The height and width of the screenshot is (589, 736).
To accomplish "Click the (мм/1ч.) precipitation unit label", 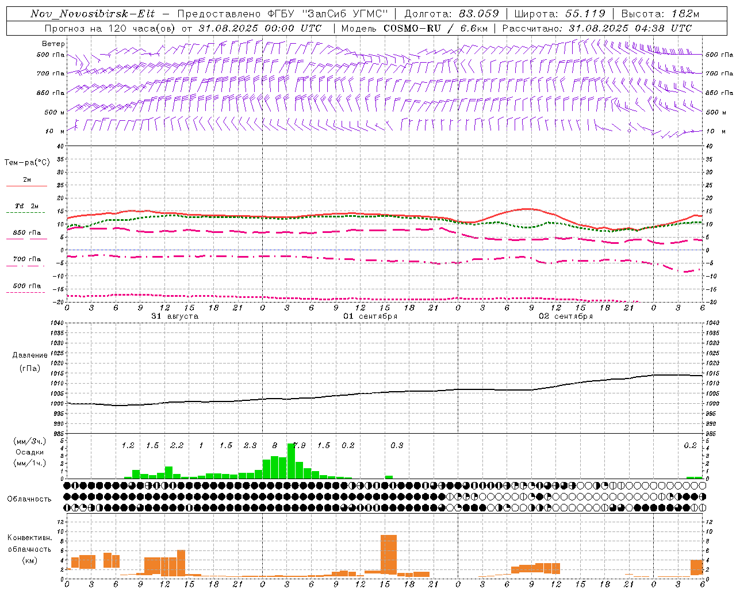I will 30,463.
